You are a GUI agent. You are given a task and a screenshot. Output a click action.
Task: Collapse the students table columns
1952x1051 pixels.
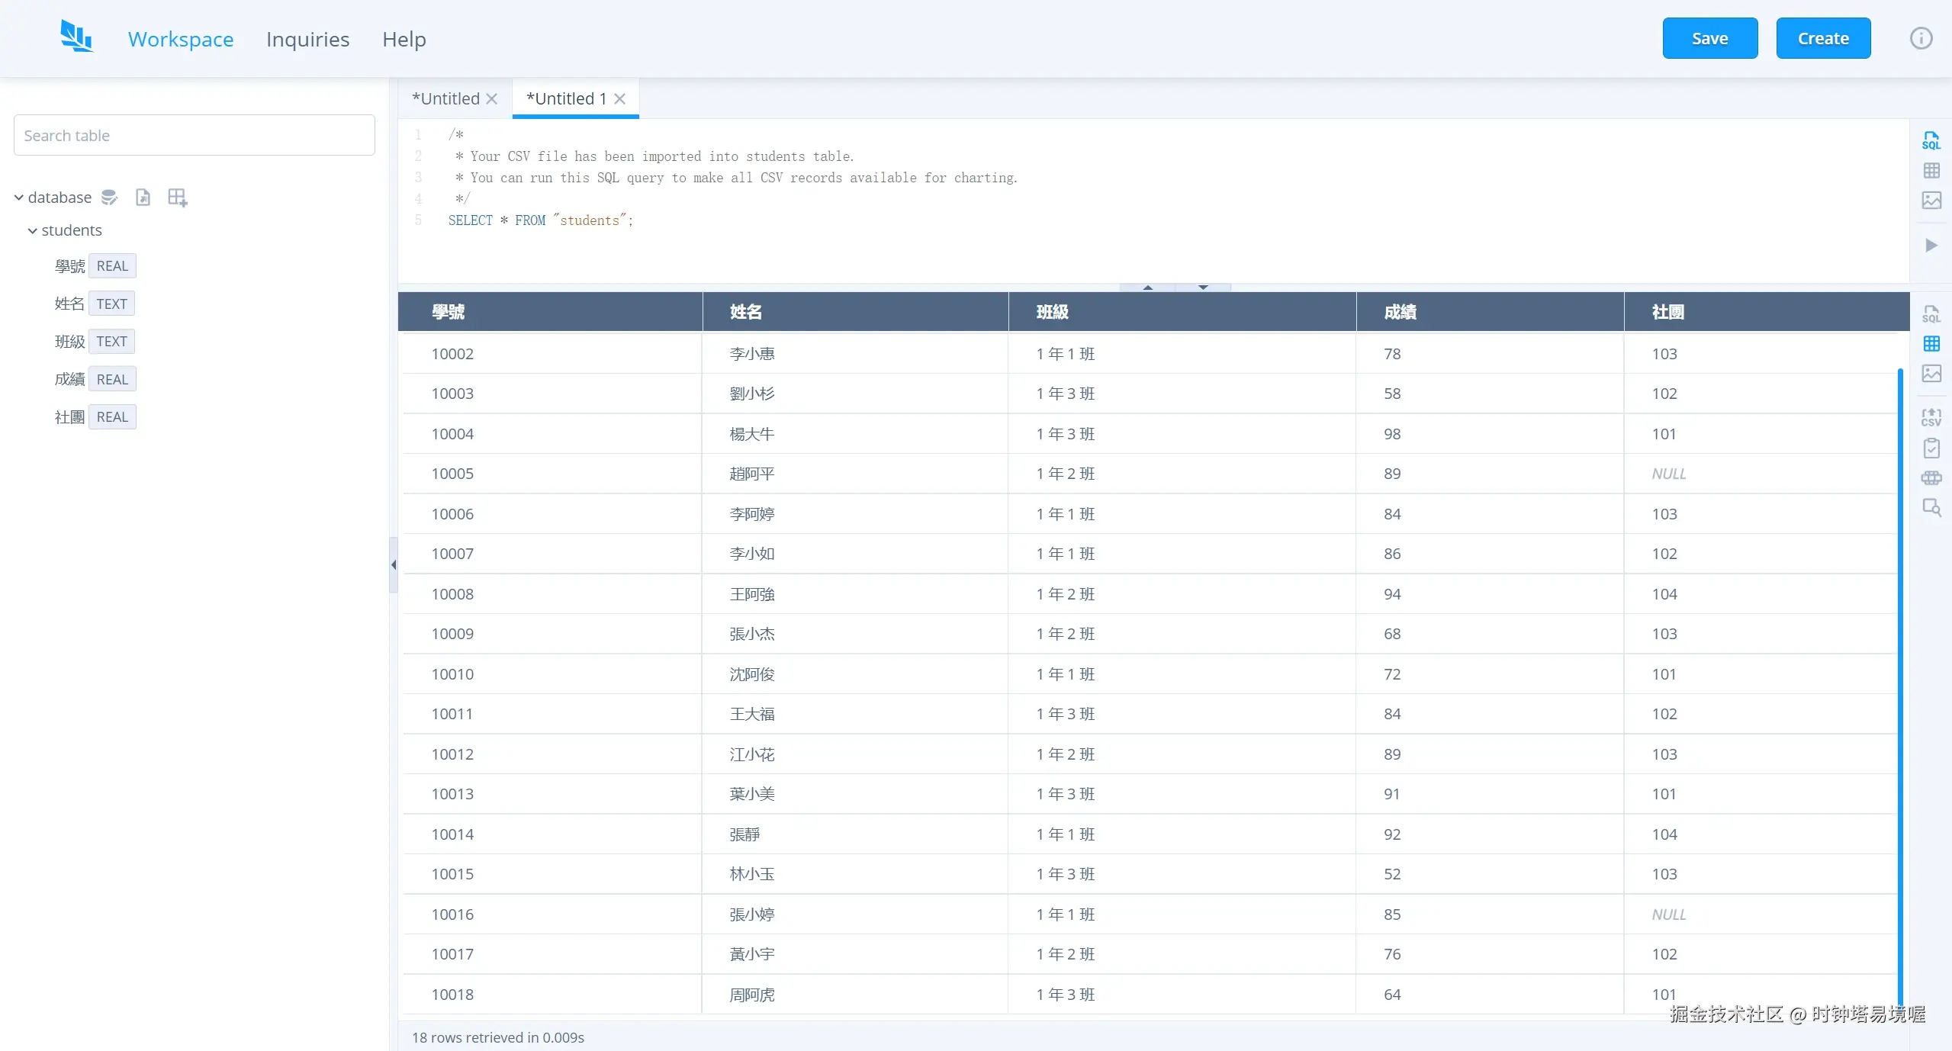click(x=33, y=230)
